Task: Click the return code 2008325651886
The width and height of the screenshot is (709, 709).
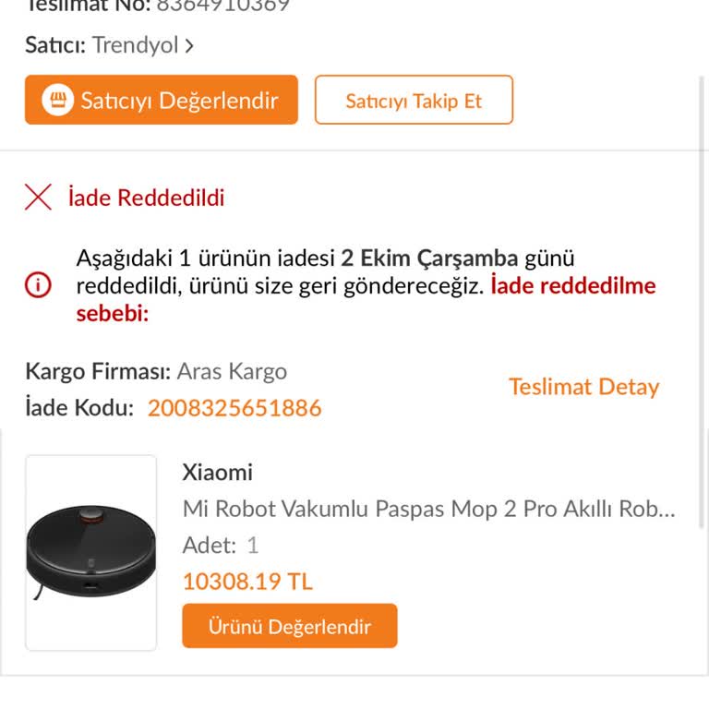Action: tap(234, 408)
